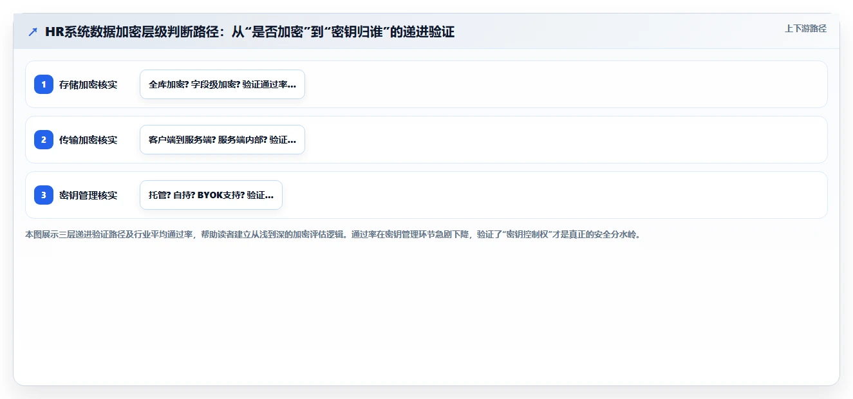This screenshot has height=399, width=853.
Task: Click the 上下游路径 label in the header
Action: pyautogui.click(x=805, y=28)
